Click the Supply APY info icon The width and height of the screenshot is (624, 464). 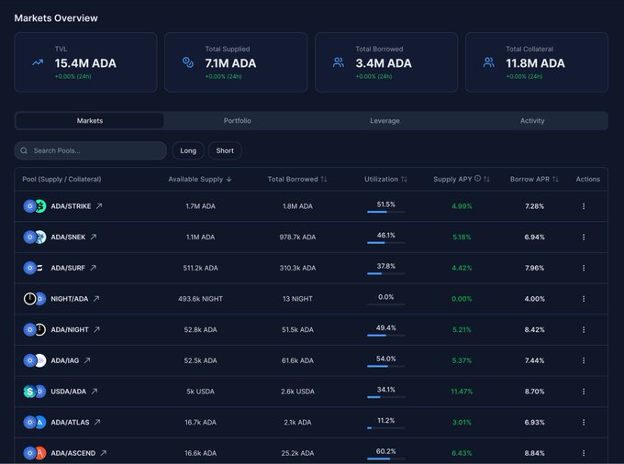[477, 179]
